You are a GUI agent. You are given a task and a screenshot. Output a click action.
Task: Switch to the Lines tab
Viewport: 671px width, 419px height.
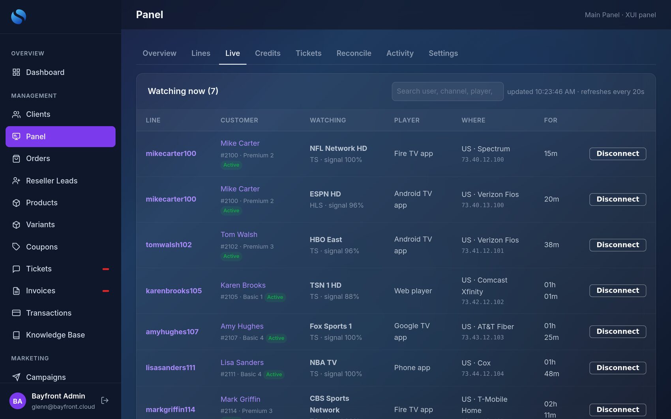201,53
